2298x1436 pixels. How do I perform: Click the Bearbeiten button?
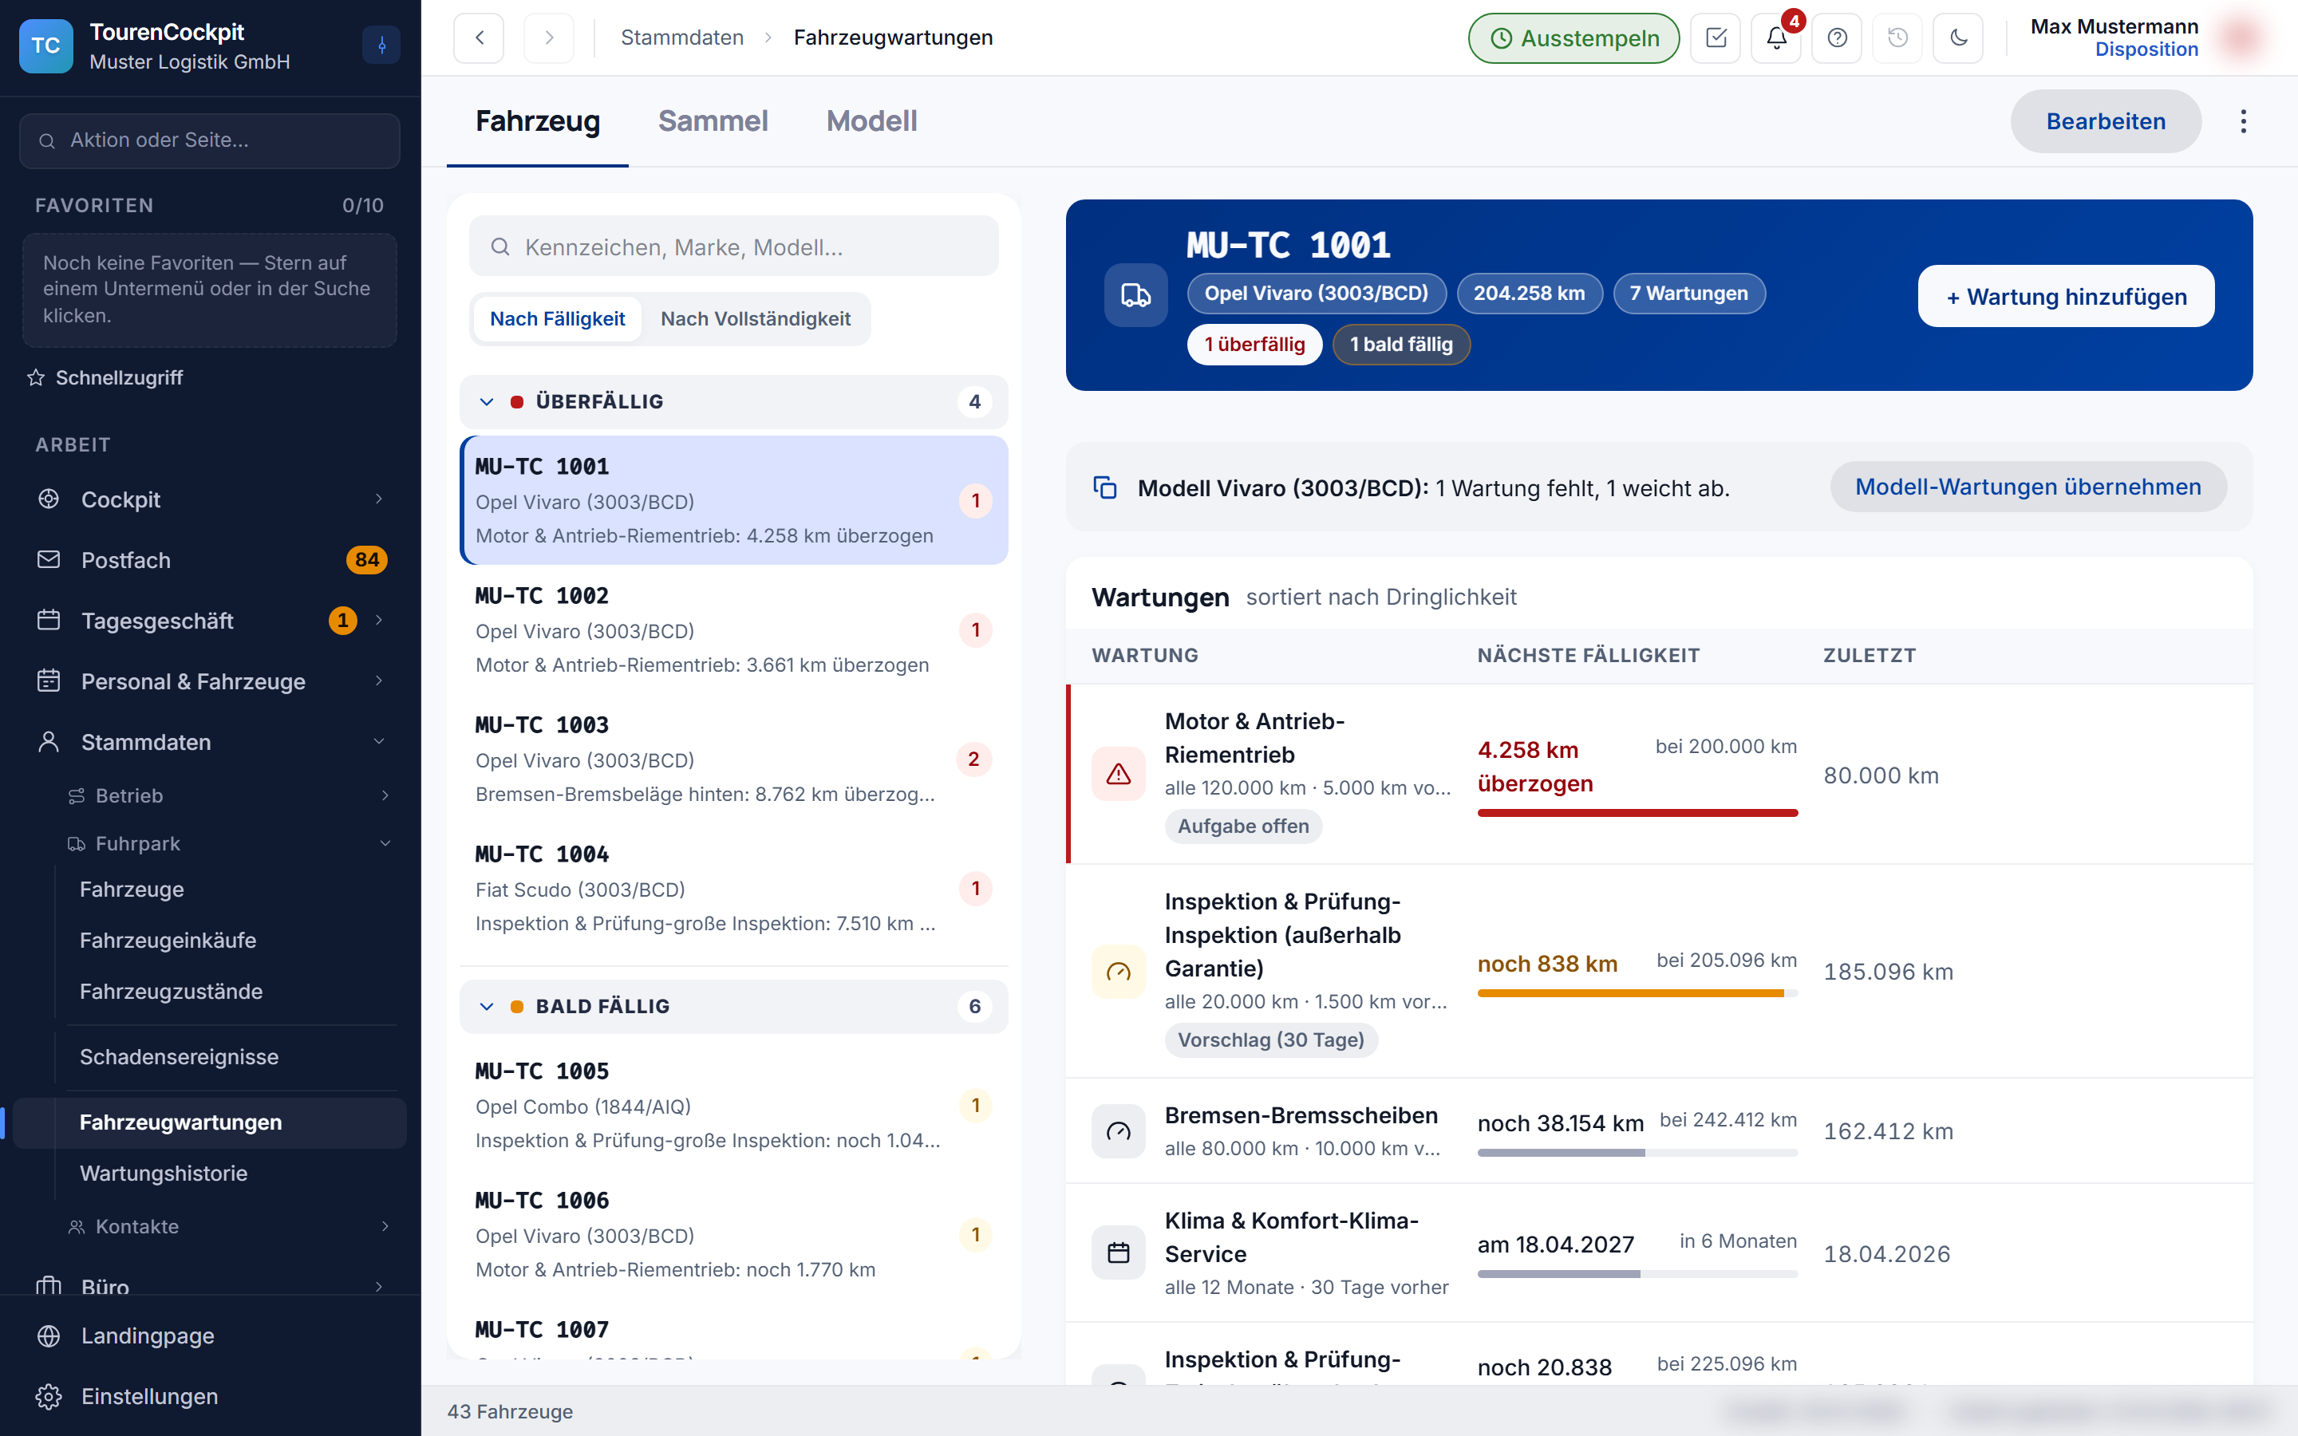coord(2105,121)
